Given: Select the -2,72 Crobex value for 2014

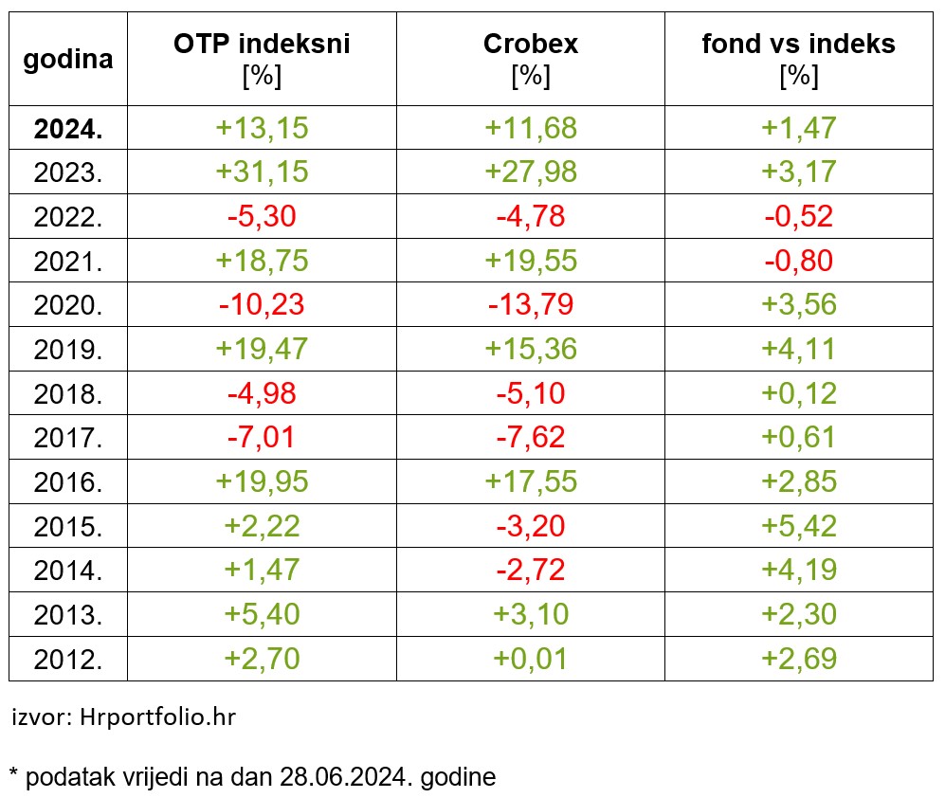Looking at the screenshot, I should click(x=530, y=571).
